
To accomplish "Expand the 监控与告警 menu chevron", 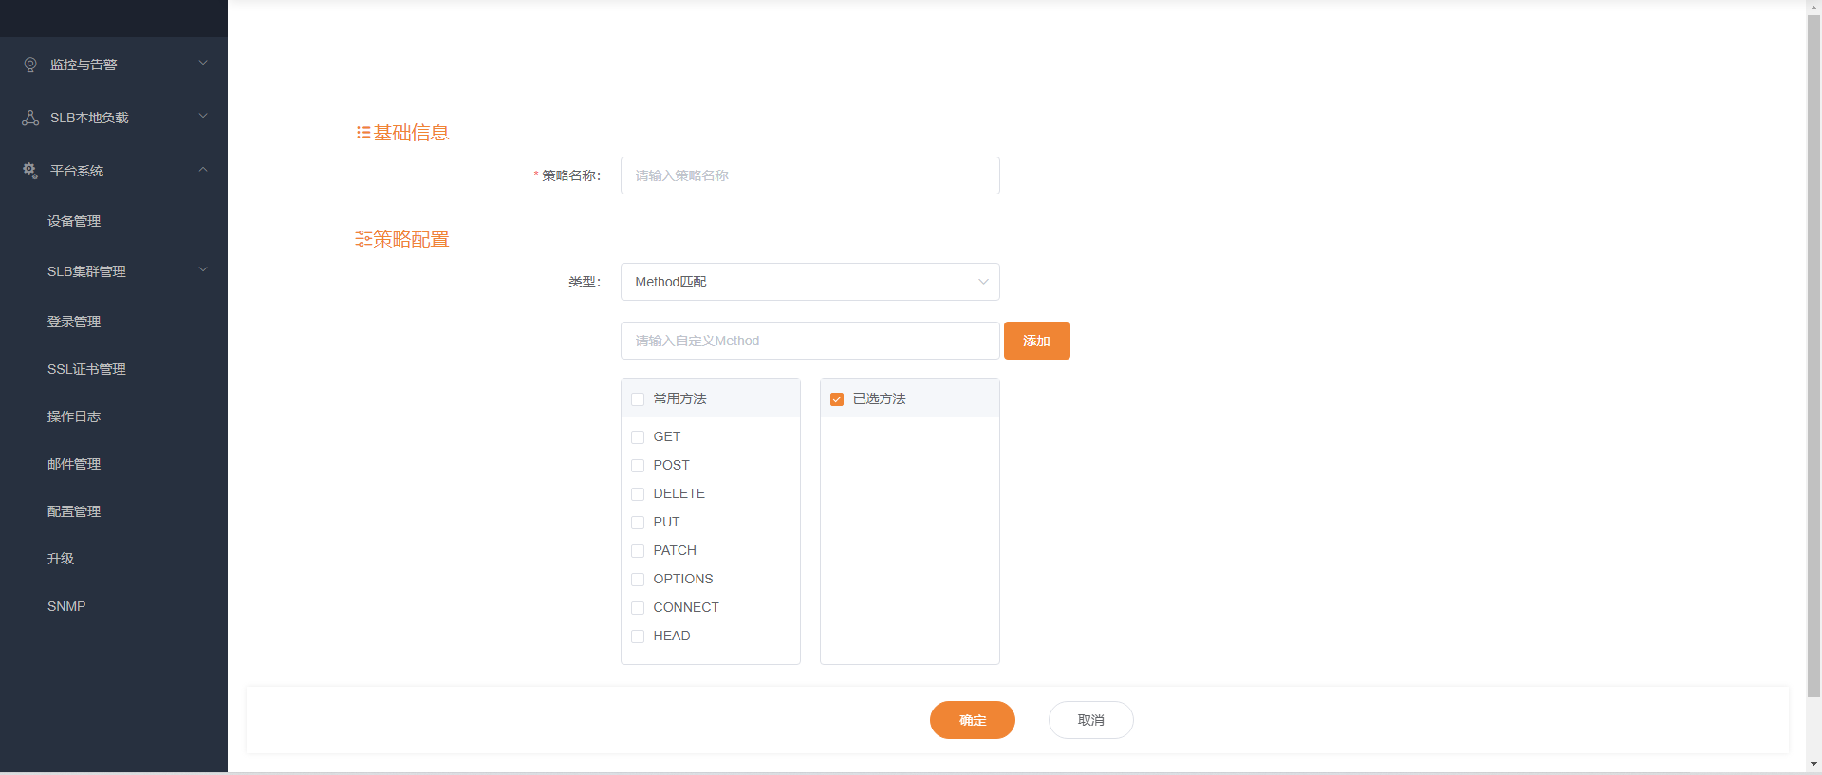I will (203, 64).
